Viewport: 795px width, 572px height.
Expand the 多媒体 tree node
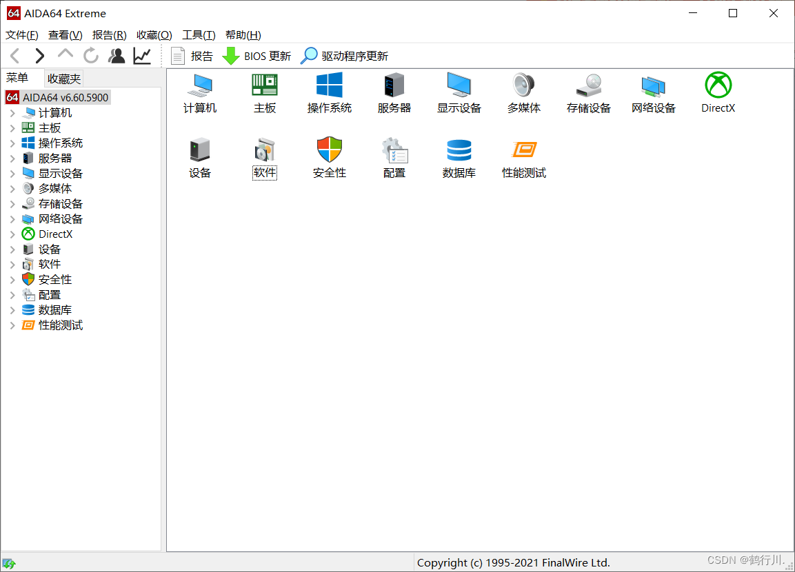pos(12,189)
